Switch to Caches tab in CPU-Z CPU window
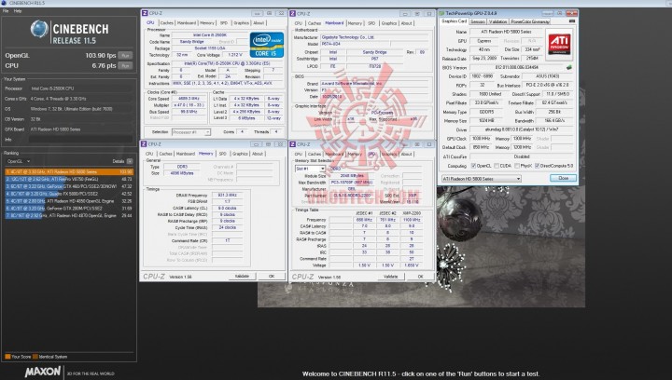Image resolution: width=672 pixels, height=380 pixels. tap(166, 22)
